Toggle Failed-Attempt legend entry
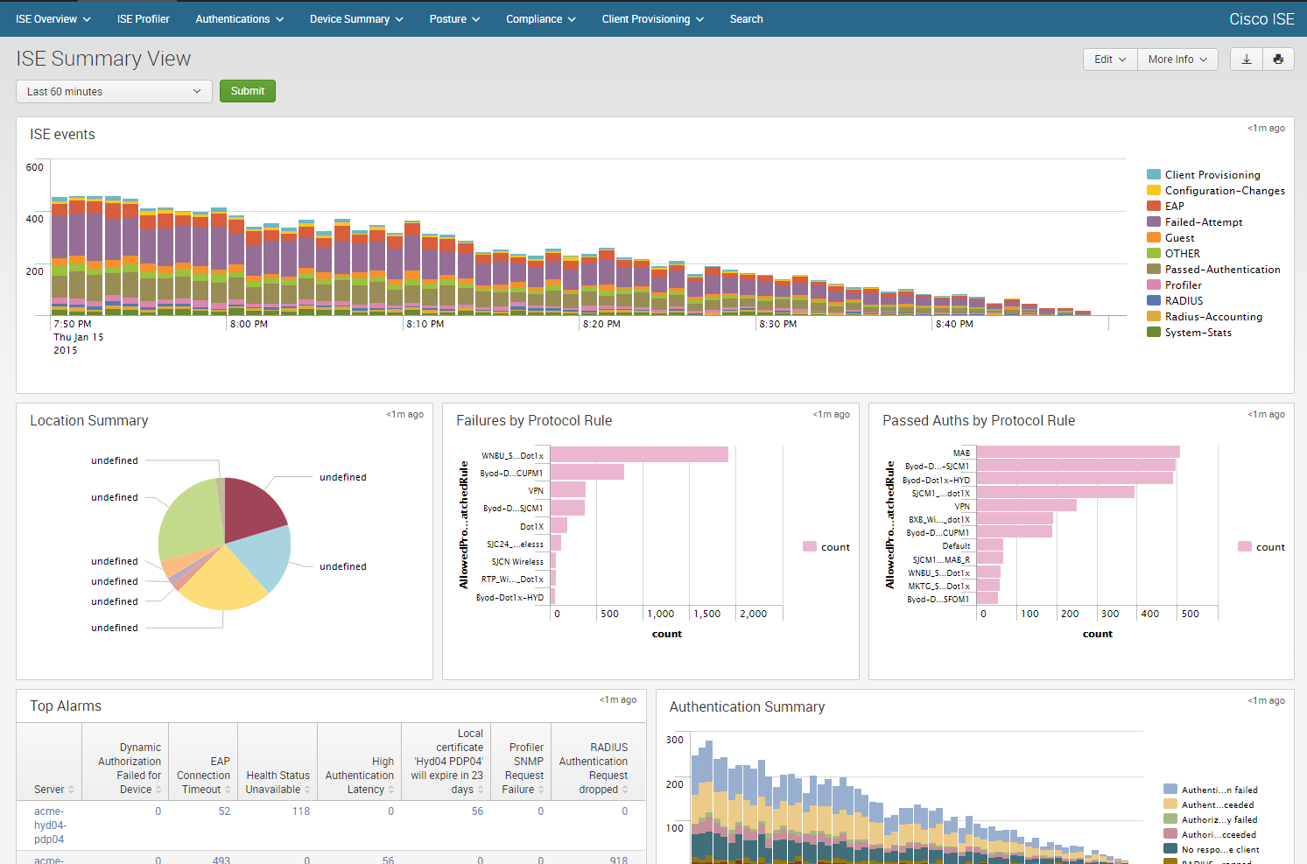 point(1195,222)
